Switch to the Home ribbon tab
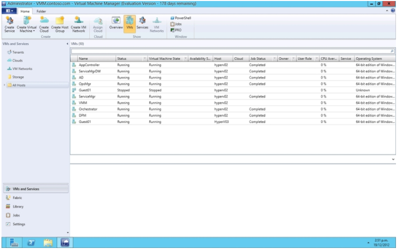Viewport: 398px width, 250px height. click(25, 12)
